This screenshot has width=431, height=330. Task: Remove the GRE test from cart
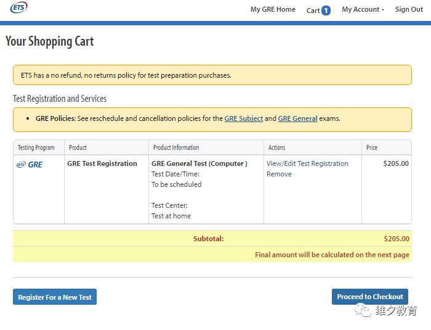279,174
